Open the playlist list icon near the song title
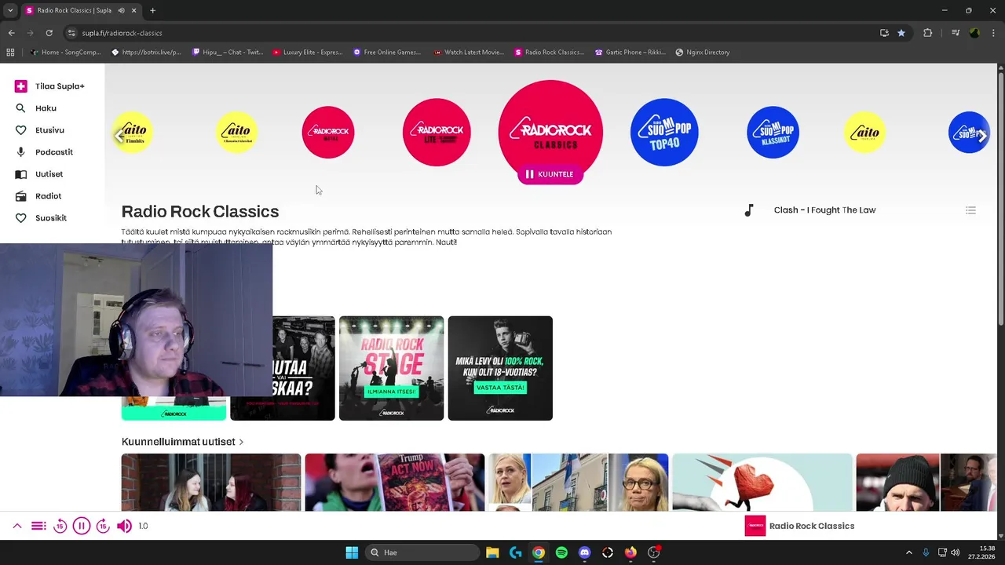Screen dimensions: 1005x565 pos(970,210)
